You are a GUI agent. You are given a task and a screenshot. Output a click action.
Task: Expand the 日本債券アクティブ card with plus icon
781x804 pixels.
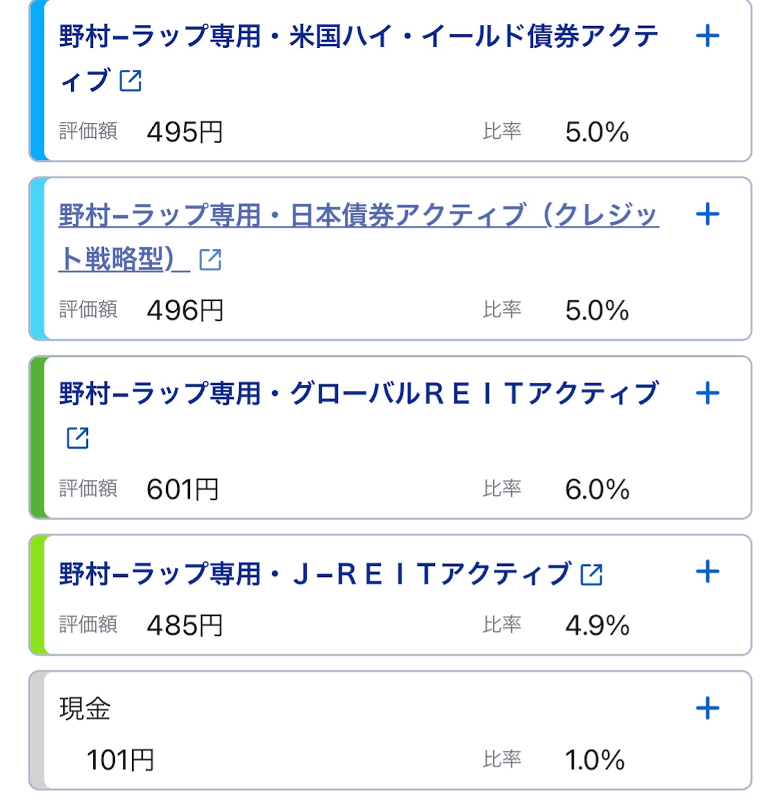pos(707,214)
